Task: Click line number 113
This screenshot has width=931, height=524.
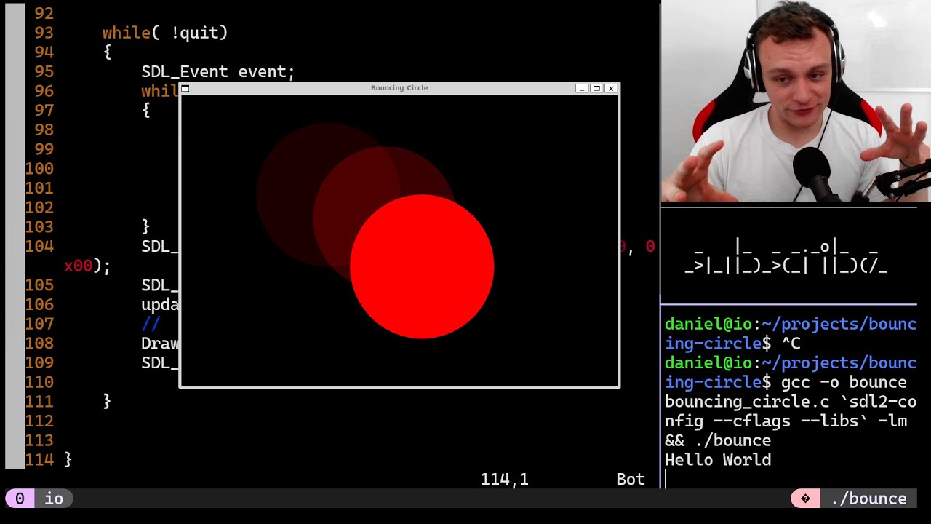Action: (x=39, y=440)
